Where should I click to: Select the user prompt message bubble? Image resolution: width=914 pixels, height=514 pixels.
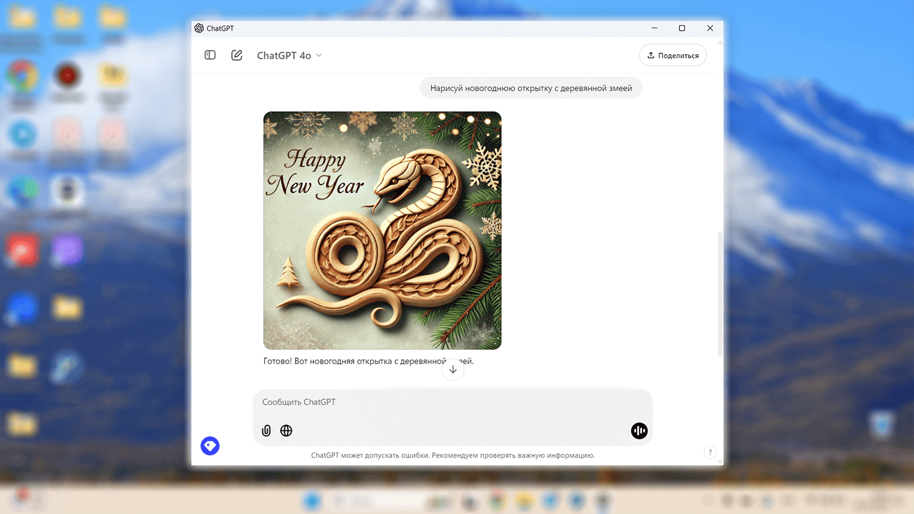click(531, 88)
